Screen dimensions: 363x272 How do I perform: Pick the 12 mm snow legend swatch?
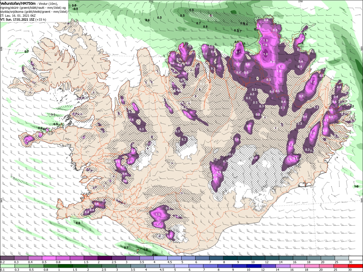click(272, 258)
